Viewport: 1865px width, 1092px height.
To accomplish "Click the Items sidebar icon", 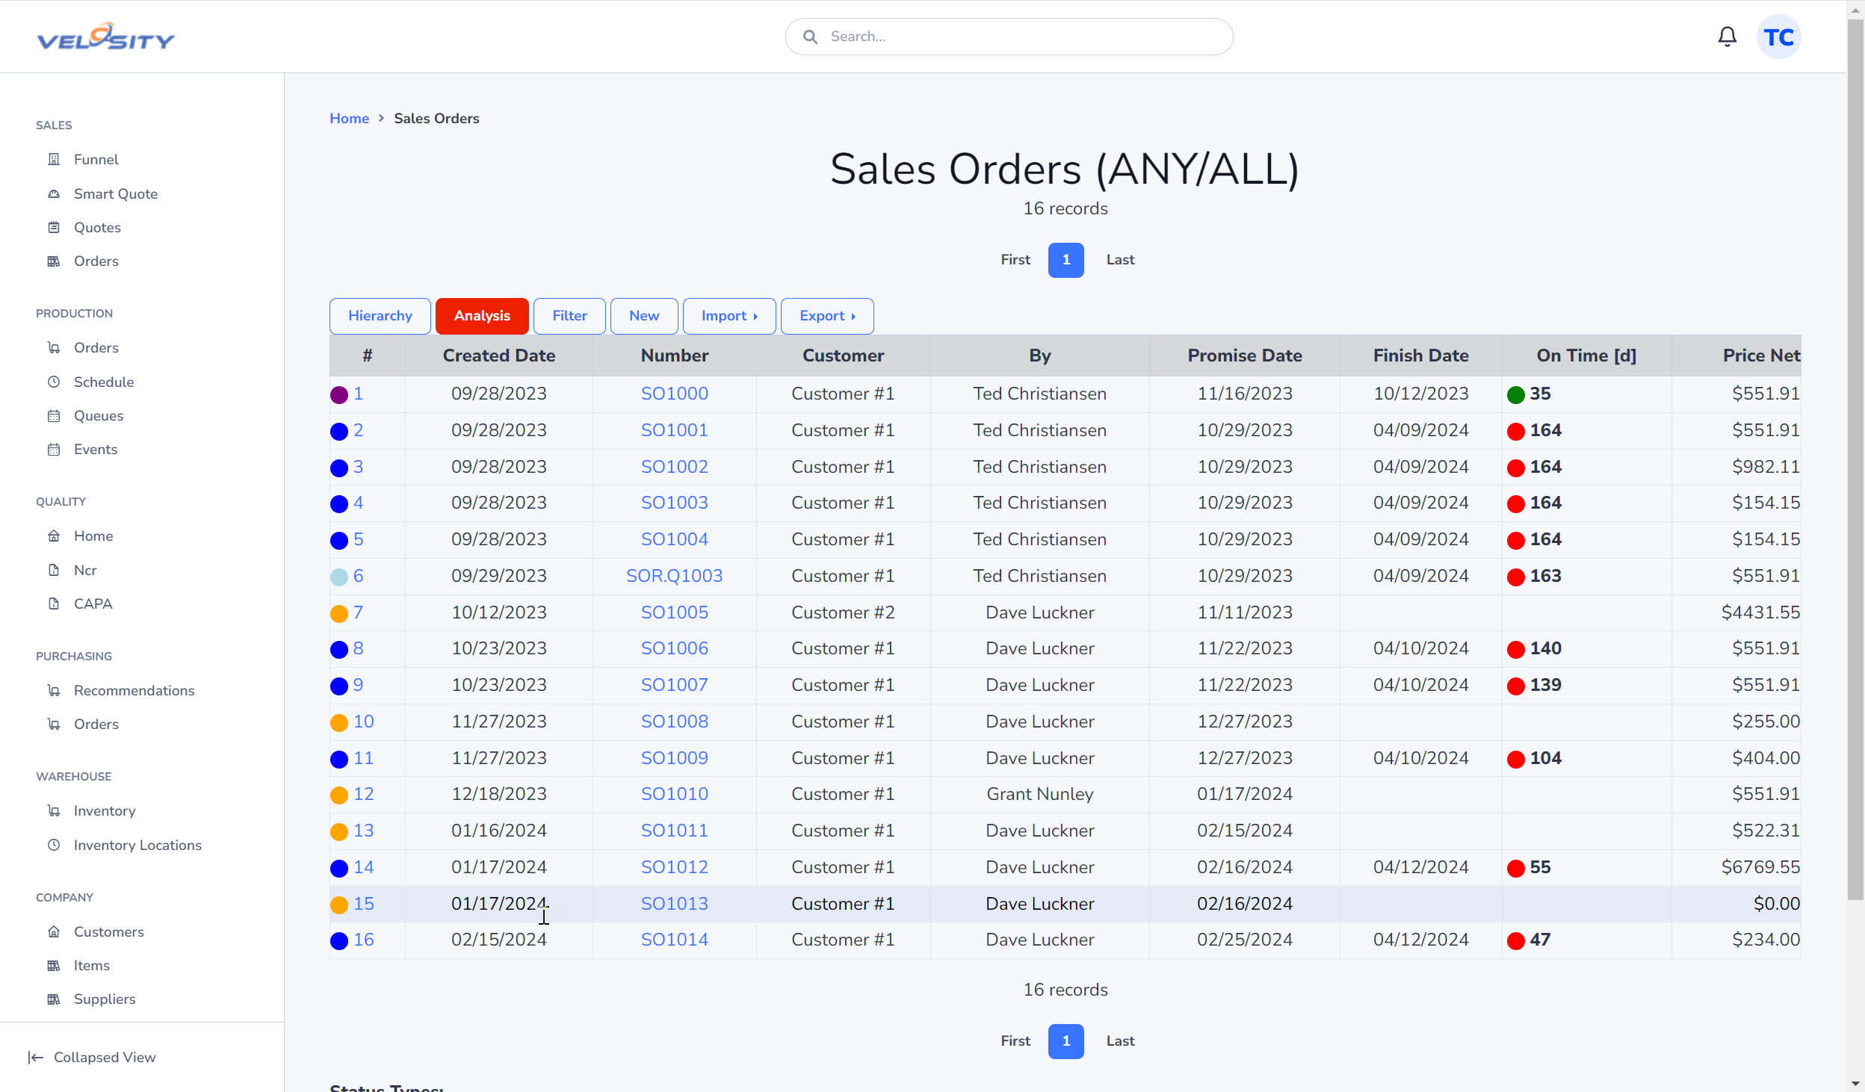I will pyautogui.click(x=54, y=965).
